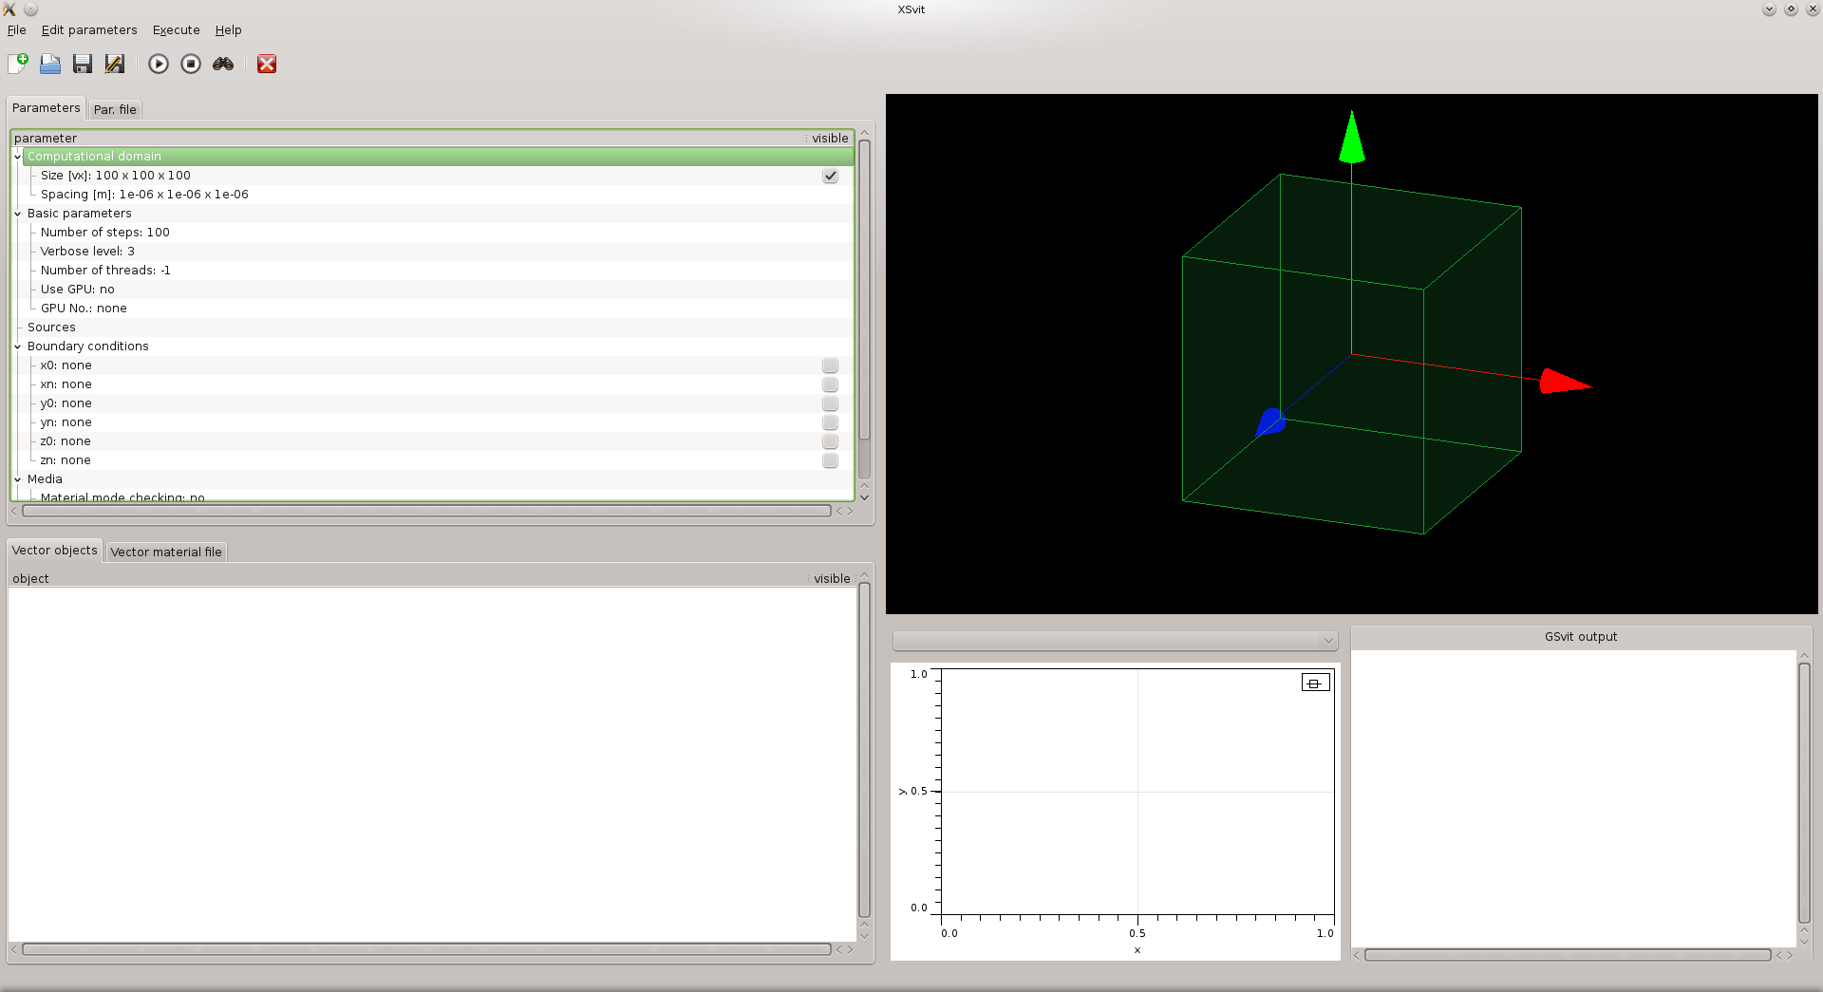The width and height of the screenshot is (1823, 992).
Task: Stop the simulation with the stop icon
Action: [x=191, y=64]
